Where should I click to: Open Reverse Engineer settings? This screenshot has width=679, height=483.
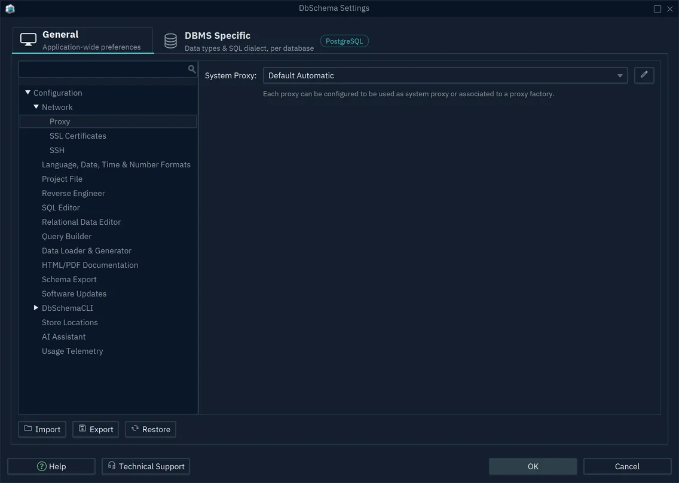pyautogui.click(x=73, y=193)
